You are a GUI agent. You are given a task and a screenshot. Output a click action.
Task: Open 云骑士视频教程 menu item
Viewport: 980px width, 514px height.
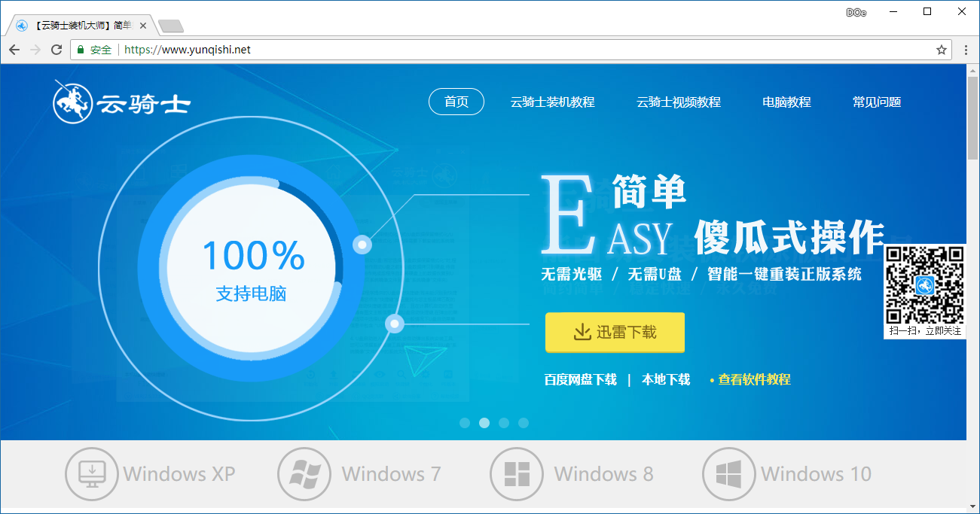[x=678, y=102]
